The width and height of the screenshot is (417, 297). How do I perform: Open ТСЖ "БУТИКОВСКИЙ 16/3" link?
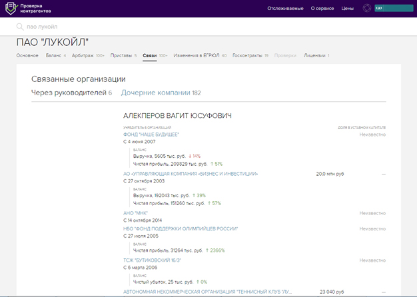152,260
